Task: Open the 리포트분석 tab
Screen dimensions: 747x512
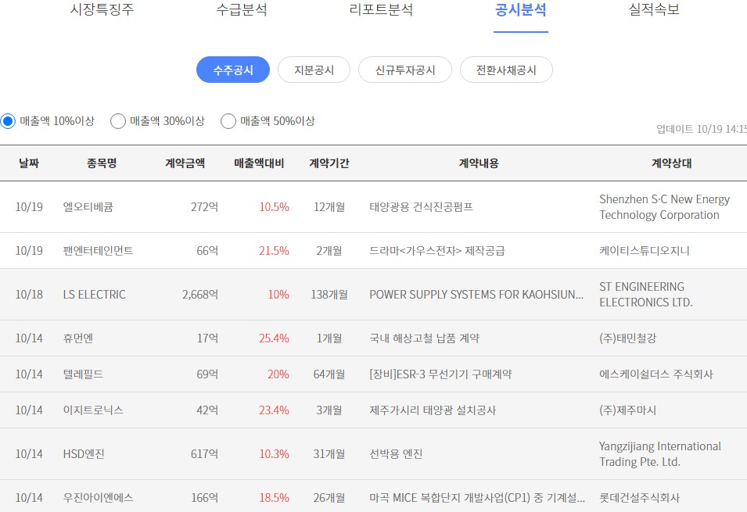Action: pos(381,9)
